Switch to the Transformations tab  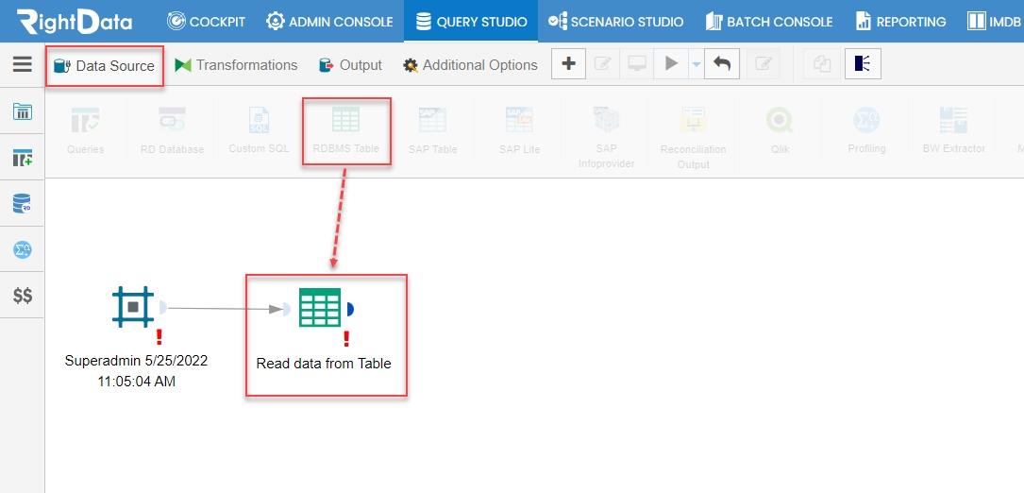236,65
